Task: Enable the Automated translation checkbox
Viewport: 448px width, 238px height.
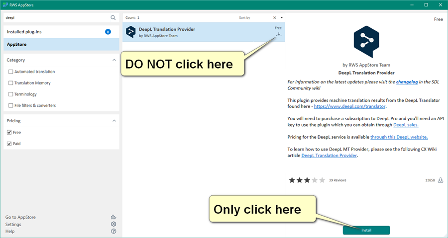Action: point(11,72)
